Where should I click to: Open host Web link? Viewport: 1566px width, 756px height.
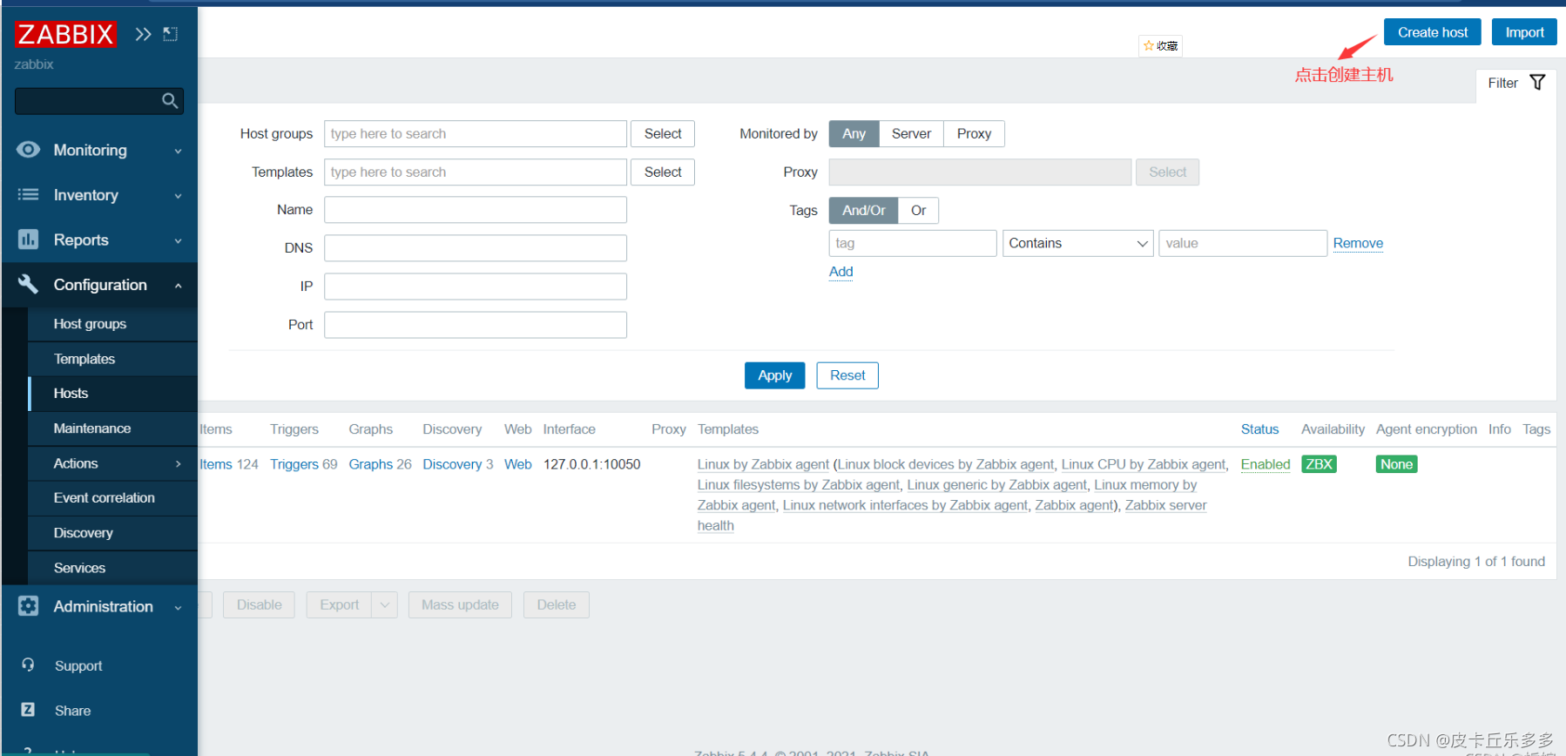click(517, 464)
